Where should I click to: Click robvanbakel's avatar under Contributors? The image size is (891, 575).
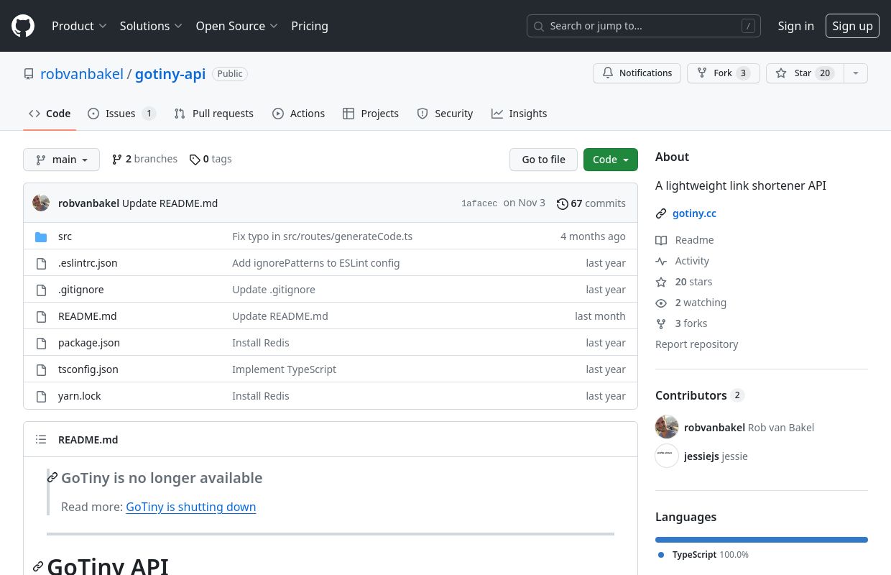pyautogui.click(x=667, y=427)
